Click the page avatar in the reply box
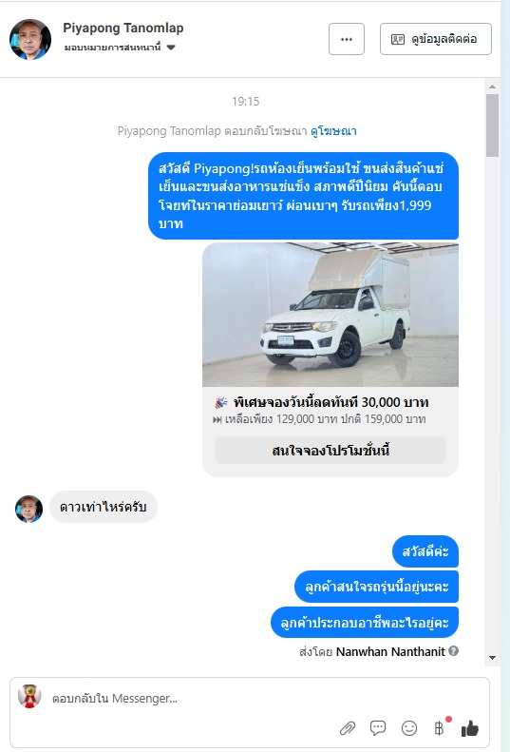Screen dimensions: 510x752 click(x=29, y=696)
